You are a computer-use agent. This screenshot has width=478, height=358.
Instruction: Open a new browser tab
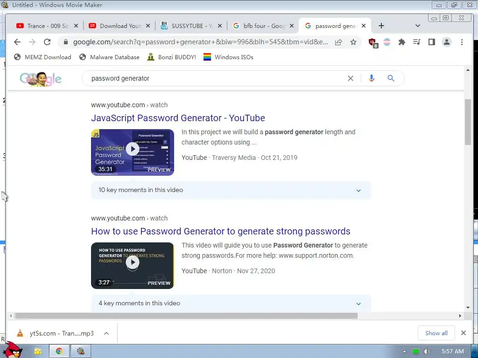pos(381,26)
